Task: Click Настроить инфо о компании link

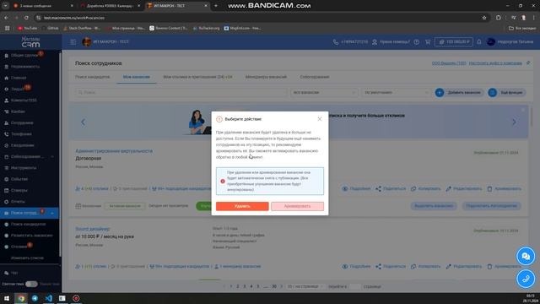Action: (x=495, y=63)
